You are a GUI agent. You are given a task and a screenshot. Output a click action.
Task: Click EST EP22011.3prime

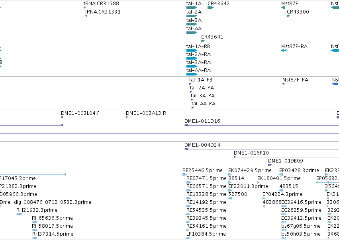[230, 190]
